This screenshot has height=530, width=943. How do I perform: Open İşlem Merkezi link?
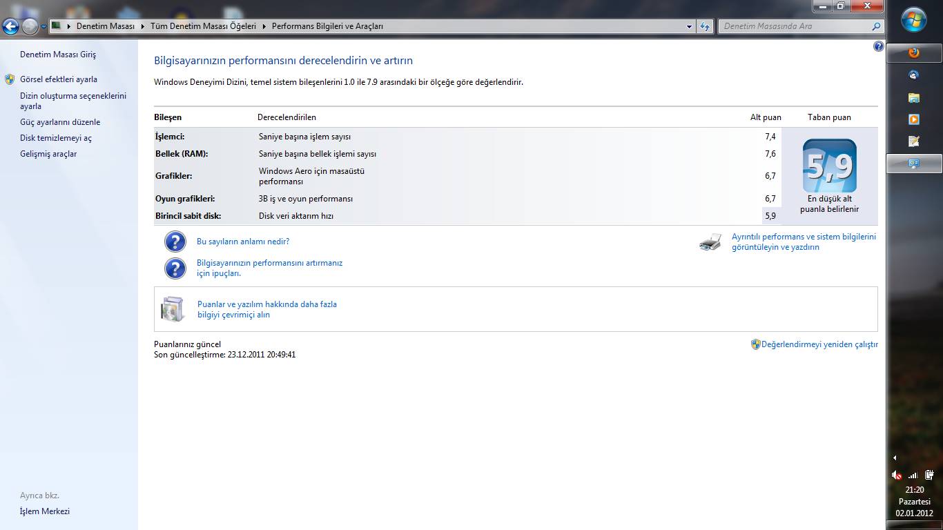click(x=45, y=511)
